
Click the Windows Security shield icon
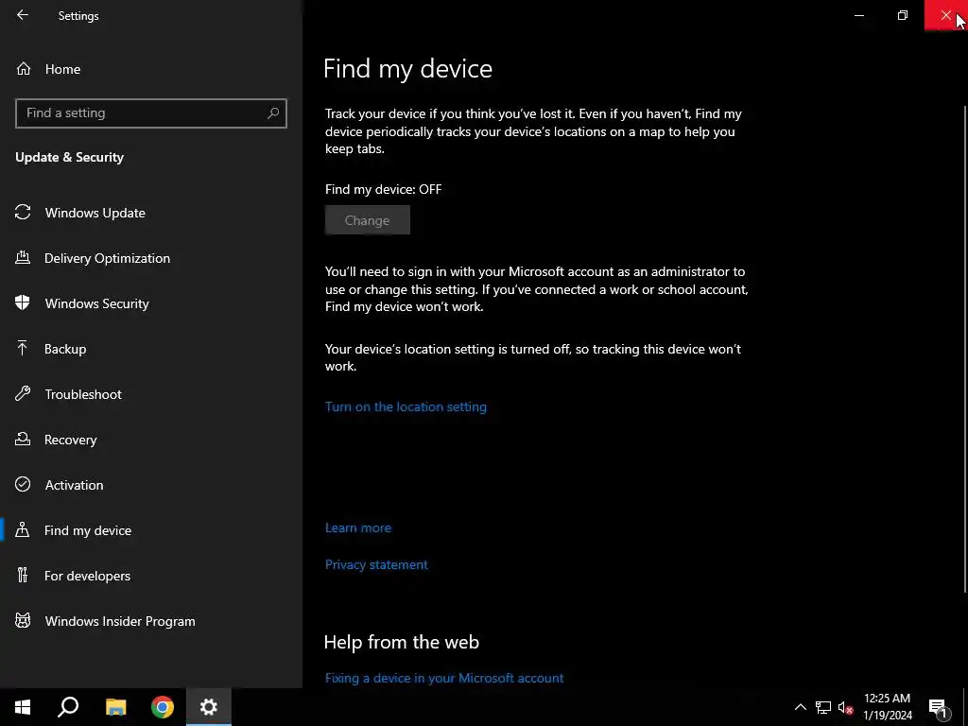click(x=23, y=303)
